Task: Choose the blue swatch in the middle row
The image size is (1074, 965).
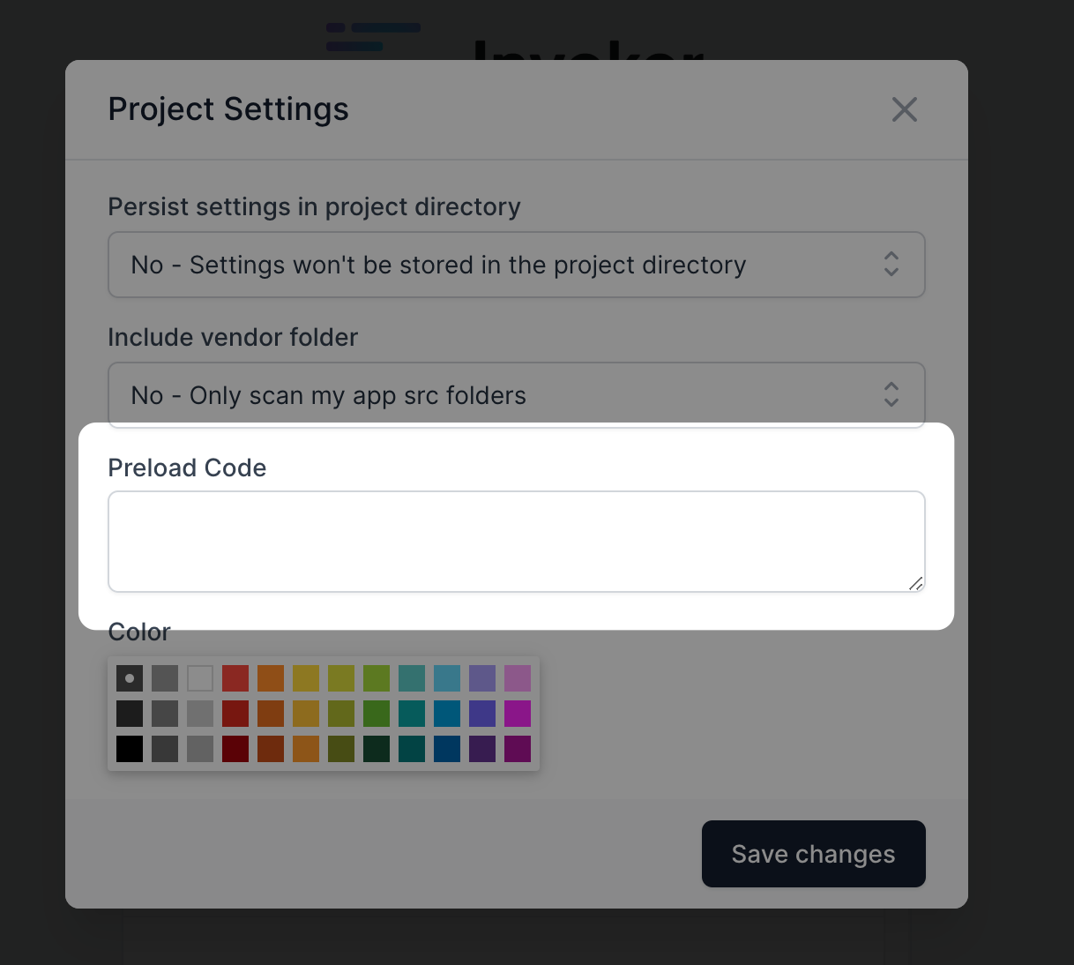Action: tap(447, 713)
